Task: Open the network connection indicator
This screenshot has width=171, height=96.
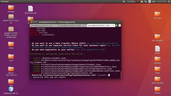Action: pos(146,2)
